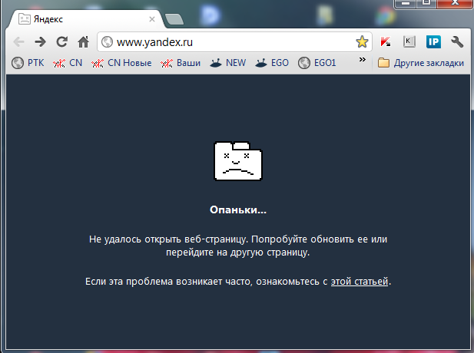This screenshot has height=353, width=474.
Task: Open a new tab
Action: [x=174, y=19]
